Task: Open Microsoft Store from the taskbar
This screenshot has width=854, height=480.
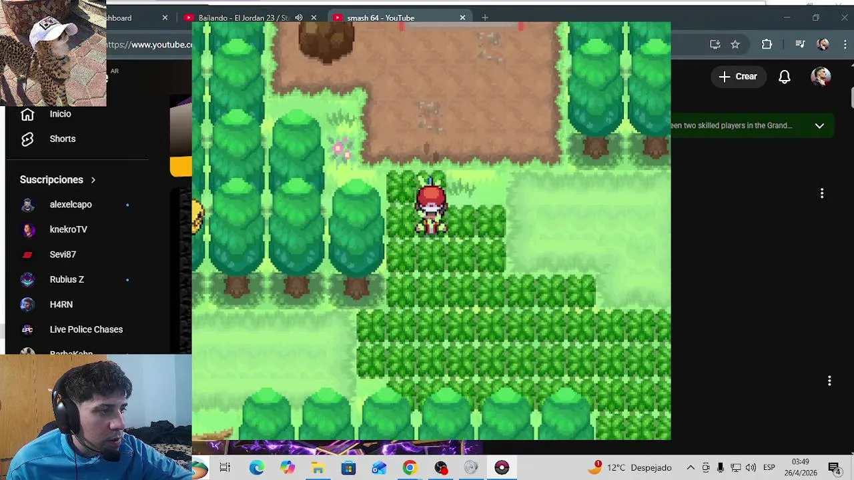Action: click(349, 468)
